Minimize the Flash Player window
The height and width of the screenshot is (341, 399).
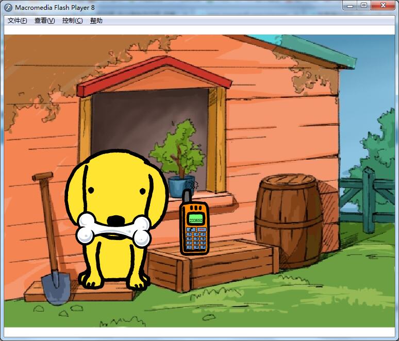[x=350, y=5]
